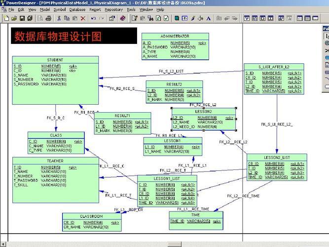Open the Repository menu
The width and height of the screenshot is (329, 247).
click(113, 9)
